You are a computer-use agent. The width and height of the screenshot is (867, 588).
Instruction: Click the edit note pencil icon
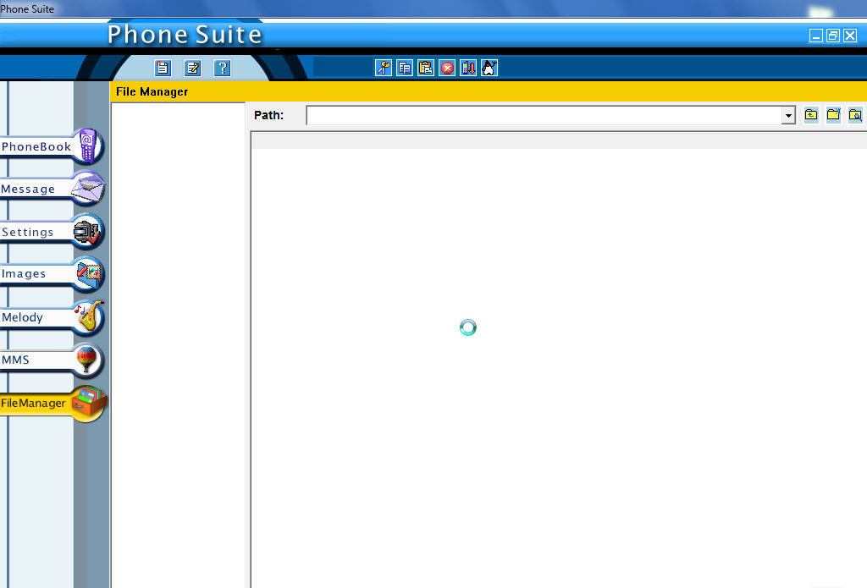pos(193,69)
